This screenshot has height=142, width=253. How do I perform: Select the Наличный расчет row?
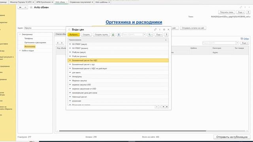118,97
